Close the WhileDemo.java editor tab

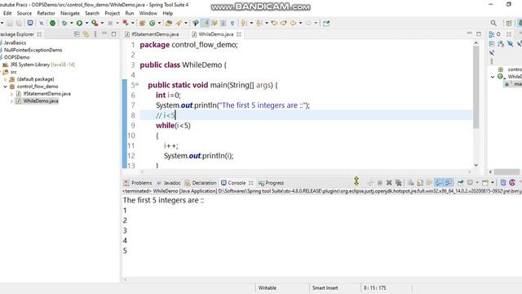click(x=239, y=34)
